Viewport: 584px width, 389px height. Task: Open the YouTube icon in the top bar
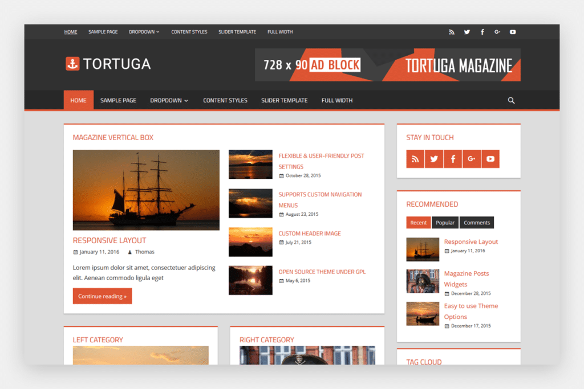coord(513,32)
